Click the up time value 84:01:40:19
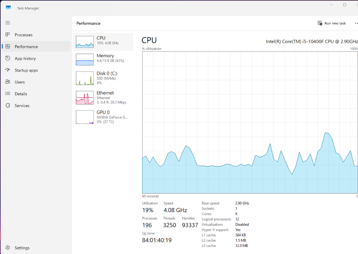Image resolution: width=358 pixels, height=254 pixels. point(157,240)
